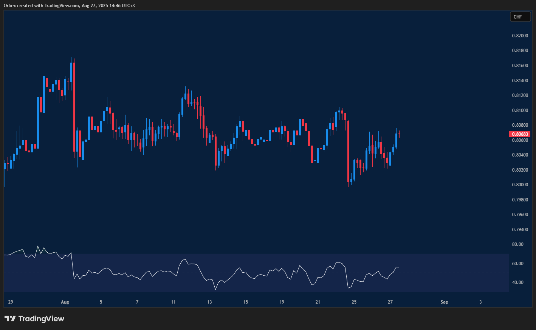Toggle the lower dashed RSI band at 30
This screenshot has height=330, width=536.
(x=253, y=293)
